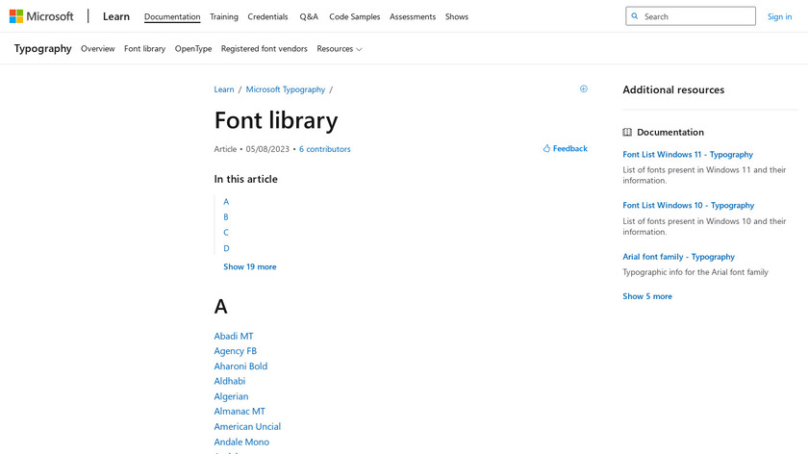
Task: Open Arial font family - Typography link
Action: point(679,257)
